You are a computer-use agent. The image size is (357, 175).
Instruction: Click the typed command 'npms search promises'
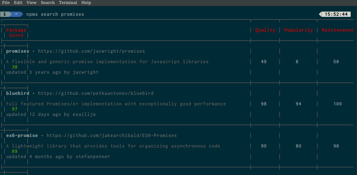(x=55, y=14)
